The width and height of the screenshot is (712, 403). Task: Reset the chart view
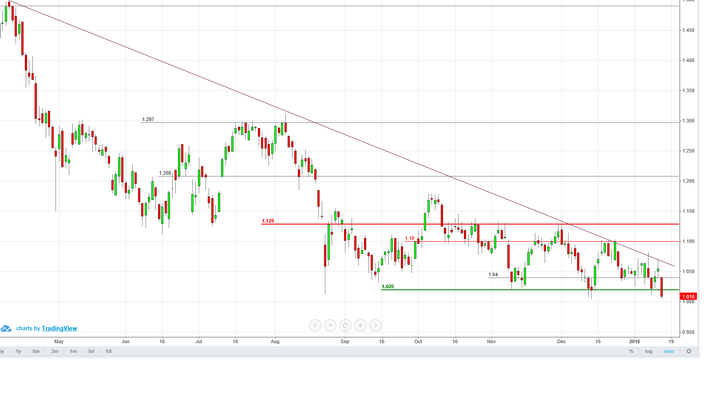pos(345,325)
